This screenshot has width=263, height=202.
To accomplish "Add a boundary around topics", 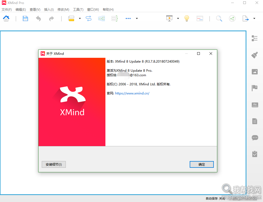I will tap(101, 18).
